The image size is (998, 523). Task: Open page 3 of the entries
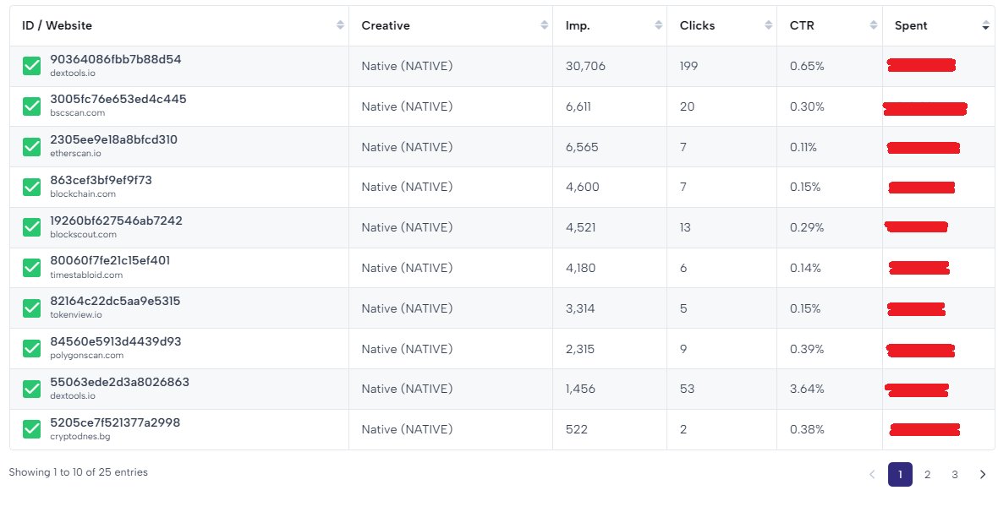click(x=955, y=474)
